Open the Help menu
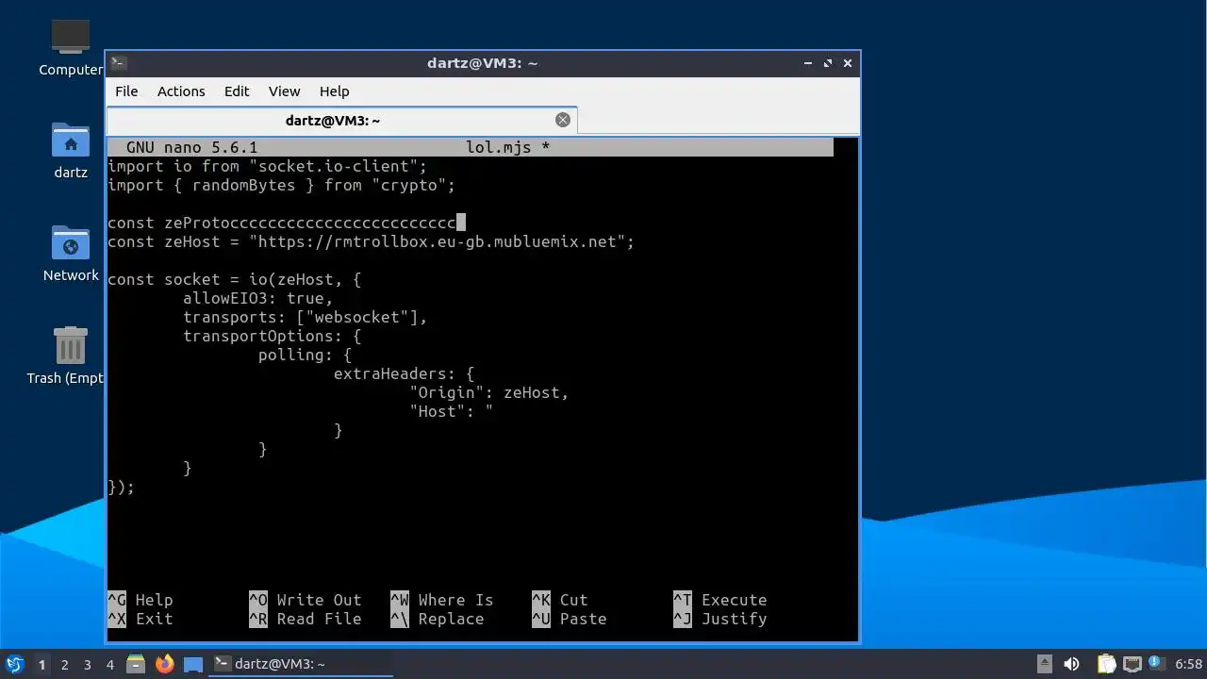 click(x=334, y=91)
